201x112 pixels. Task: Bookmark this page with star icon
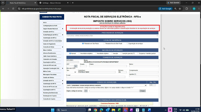pyautogui.click(x=180, y=9)
